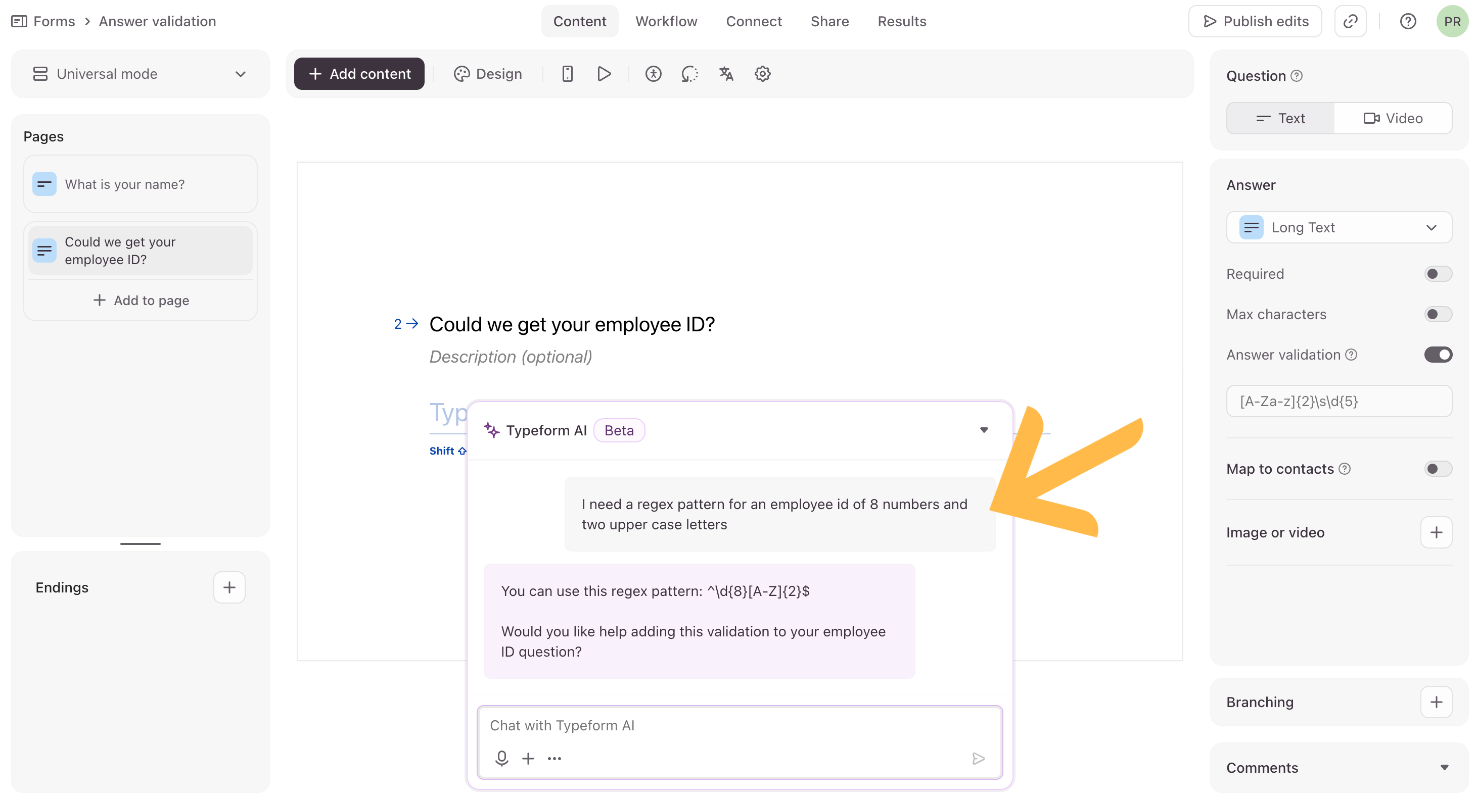Turn on Max characters toggle
Image resolution: width=1477 pixels, height=797 pixels.
(x=1438, y=314)
